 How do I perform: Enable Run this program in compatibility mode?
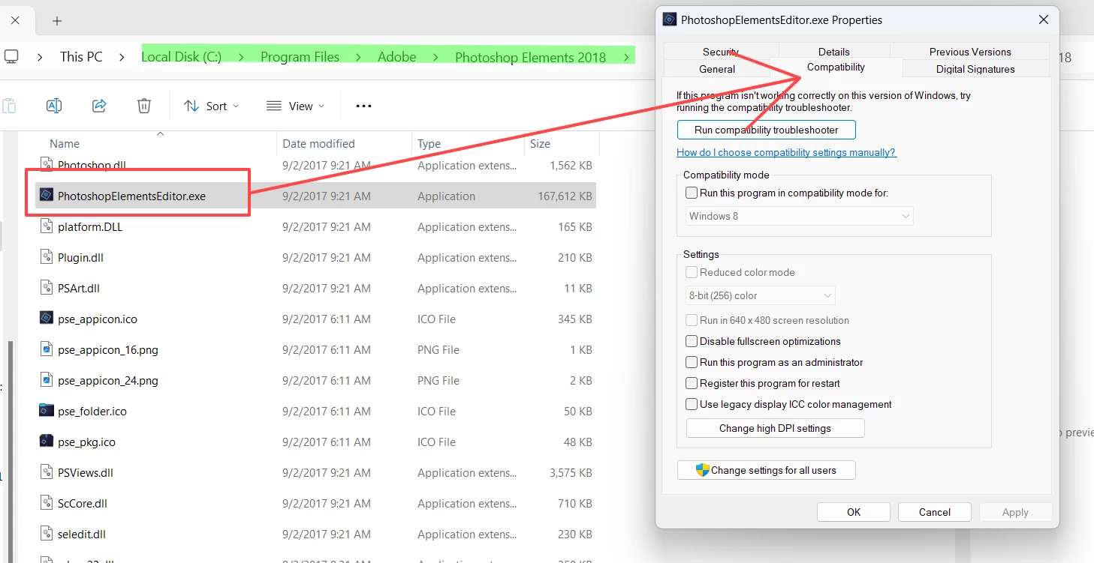[692, 193]
